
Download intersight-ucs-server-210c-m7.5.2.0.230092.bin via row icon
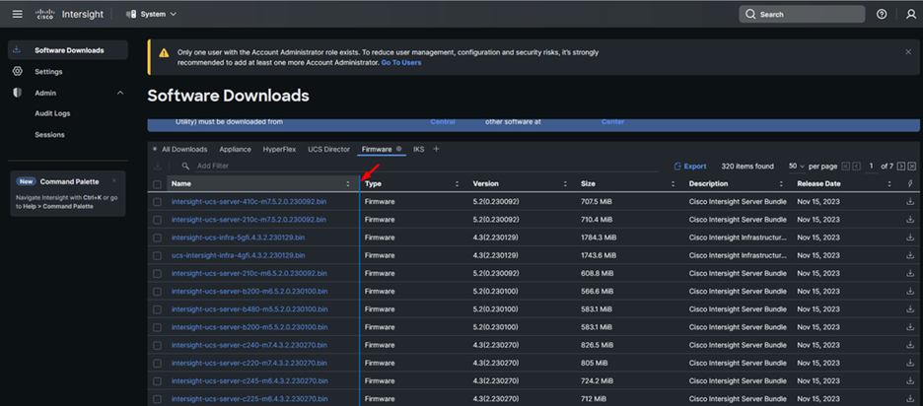tap(910, 220)
